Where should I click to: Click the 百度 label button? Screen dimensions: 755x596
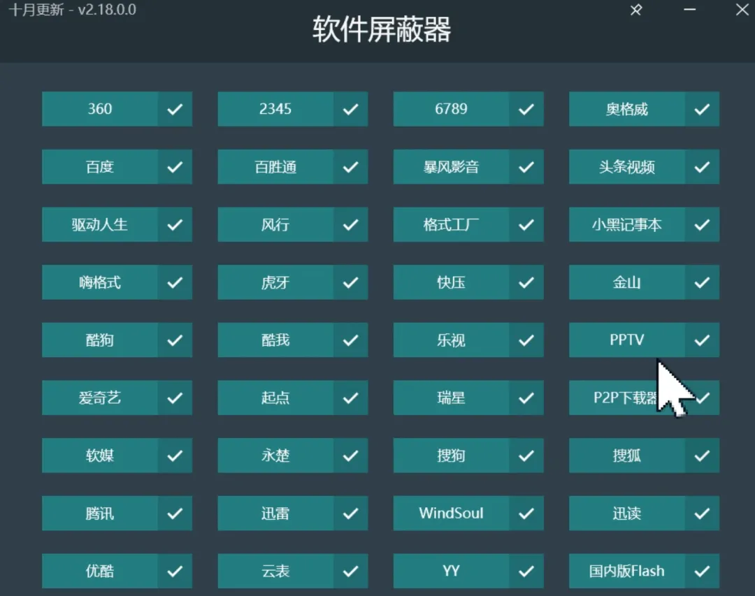tap(100, 167)
